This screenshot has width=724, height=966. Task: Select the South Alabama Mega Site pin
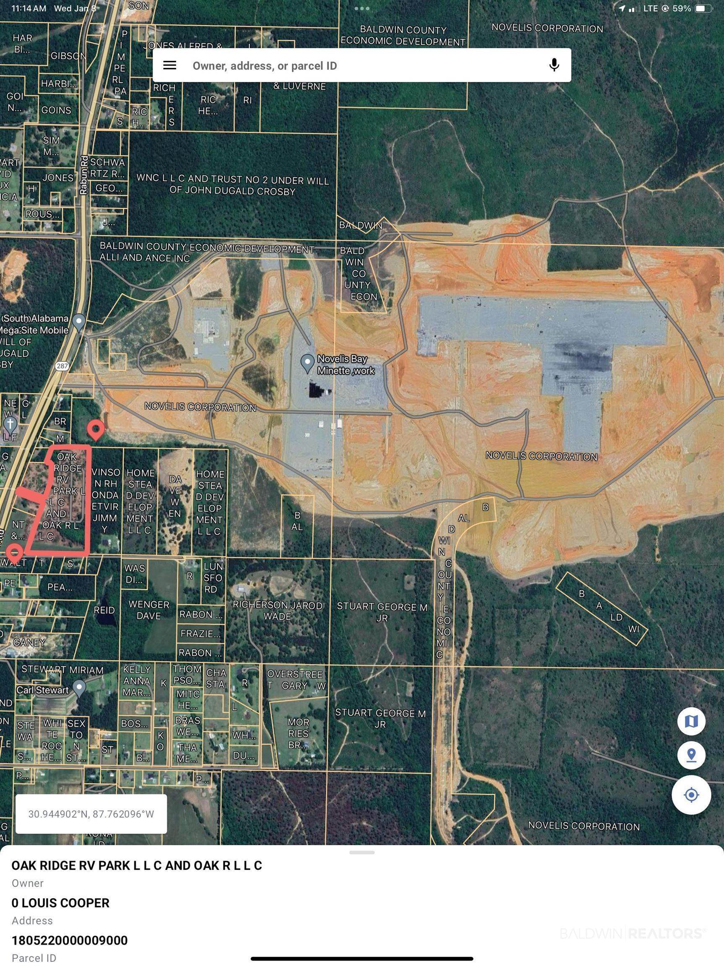tap(78, 323)
